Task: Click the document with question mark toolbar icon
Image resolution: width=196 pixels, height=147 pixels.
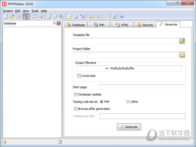Action: 49,17
